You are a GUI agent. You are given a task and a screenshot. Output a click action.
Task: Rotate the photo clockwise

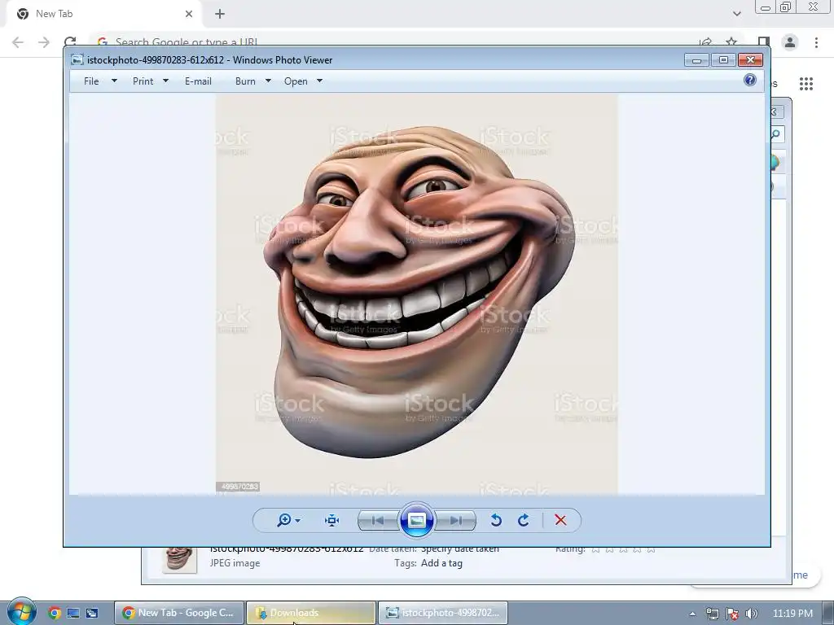pyautogui.click(x=524, y=520)
